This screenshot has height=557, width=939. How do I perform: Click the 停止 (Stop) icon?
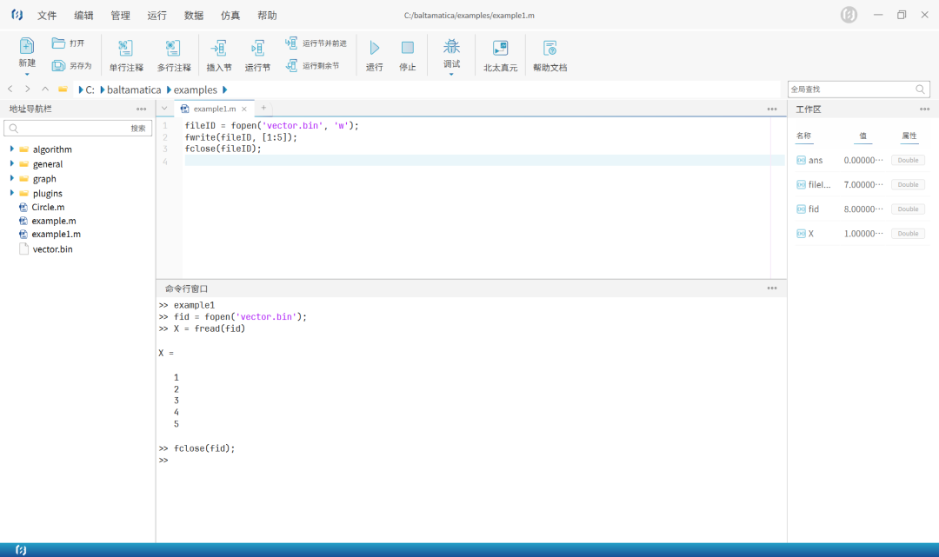[407, 49]
